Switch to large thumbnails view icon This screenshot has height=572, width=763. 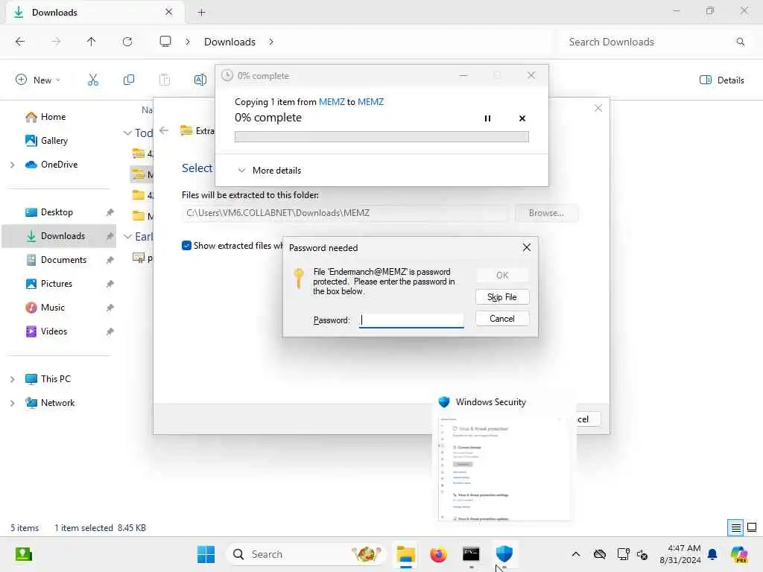[752, 527]
